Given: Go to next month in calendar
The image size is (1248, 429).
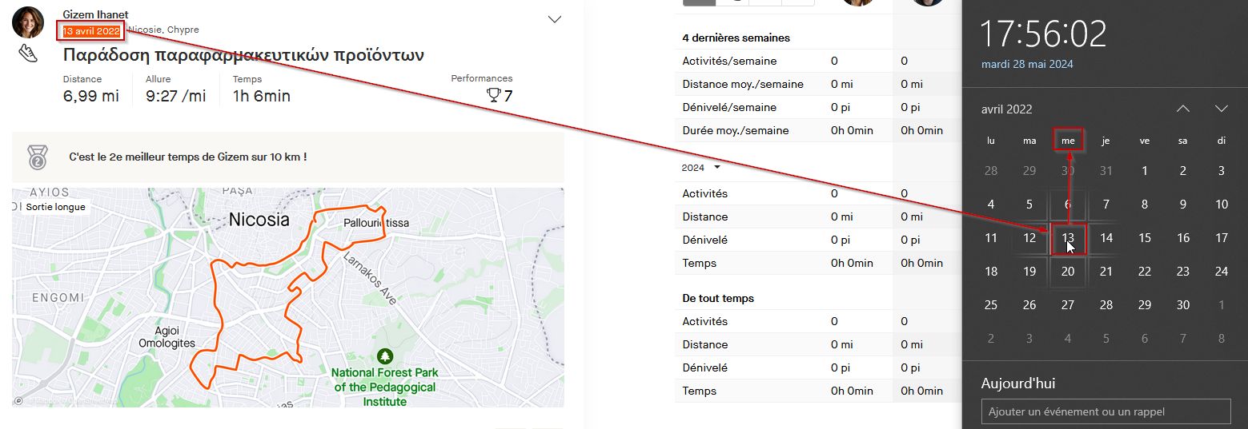Looking at the screenshot, I should coord(1221,109).
